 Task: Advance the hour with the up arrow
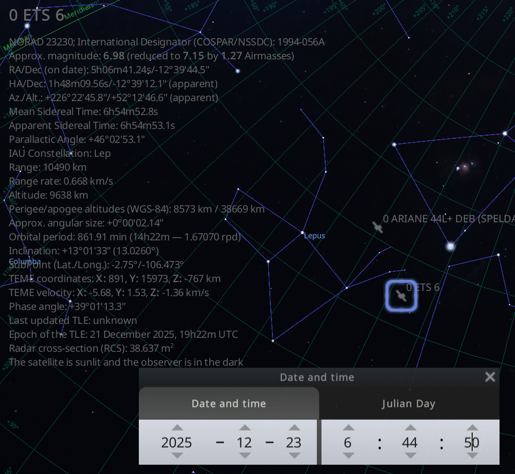[x=348, y=428]
